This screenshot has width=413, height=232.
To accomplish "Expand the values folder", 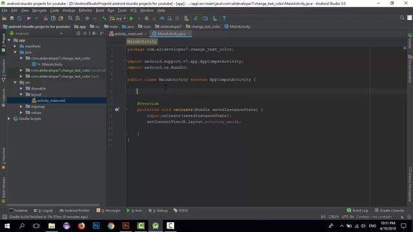I will tap(21, 113).
